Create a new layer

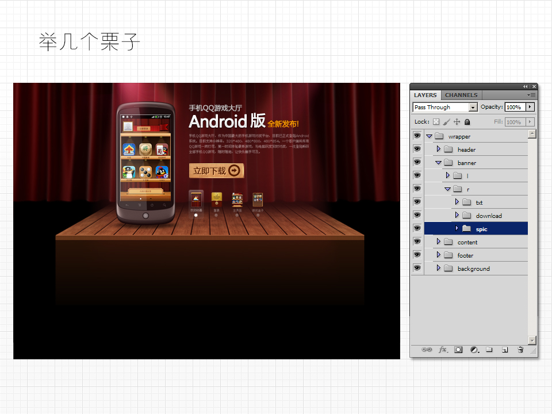pyautogui.click(x=505, y=350)
